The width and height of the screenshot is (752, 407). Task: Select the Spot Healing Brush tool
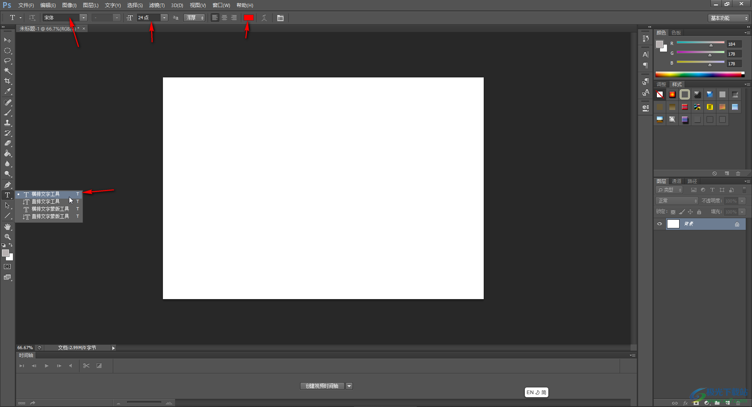pyautogui.click(x=7, y=102)
